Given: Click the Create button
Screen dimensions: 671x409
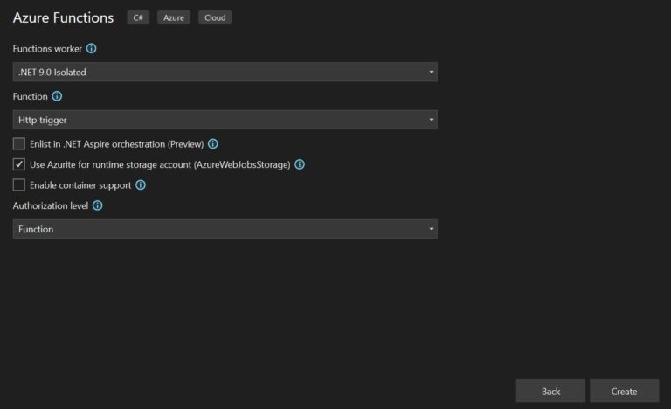Looking at the screenshot, I should click(625, 391).
